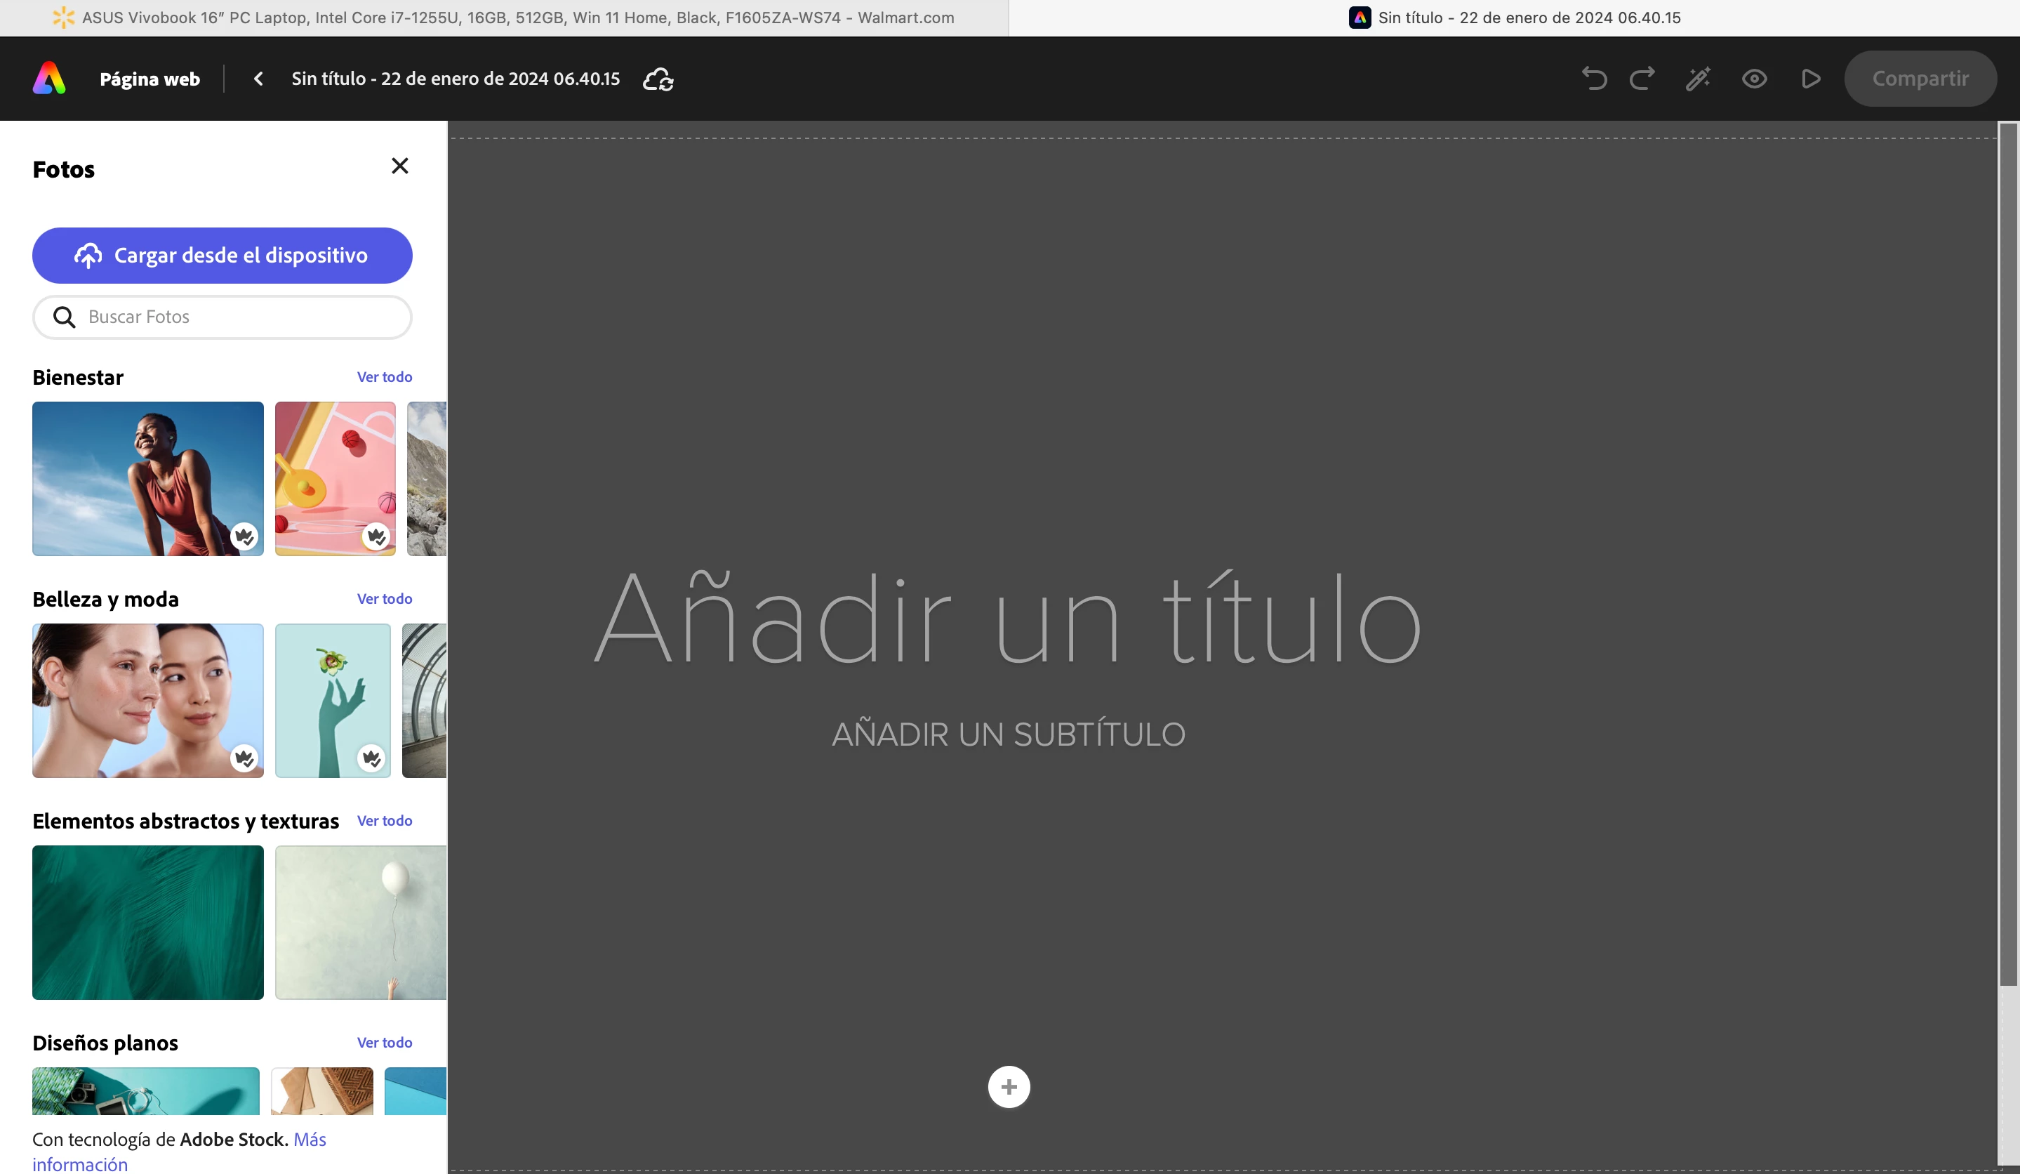
Task: Click the eye preview icon
Action: 1754,79
